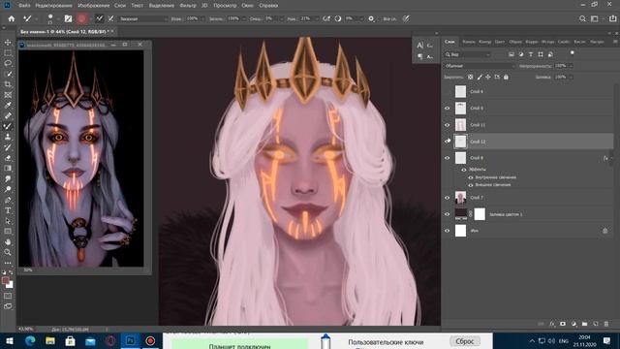Open the Справка menu

(x=268, y=6)
